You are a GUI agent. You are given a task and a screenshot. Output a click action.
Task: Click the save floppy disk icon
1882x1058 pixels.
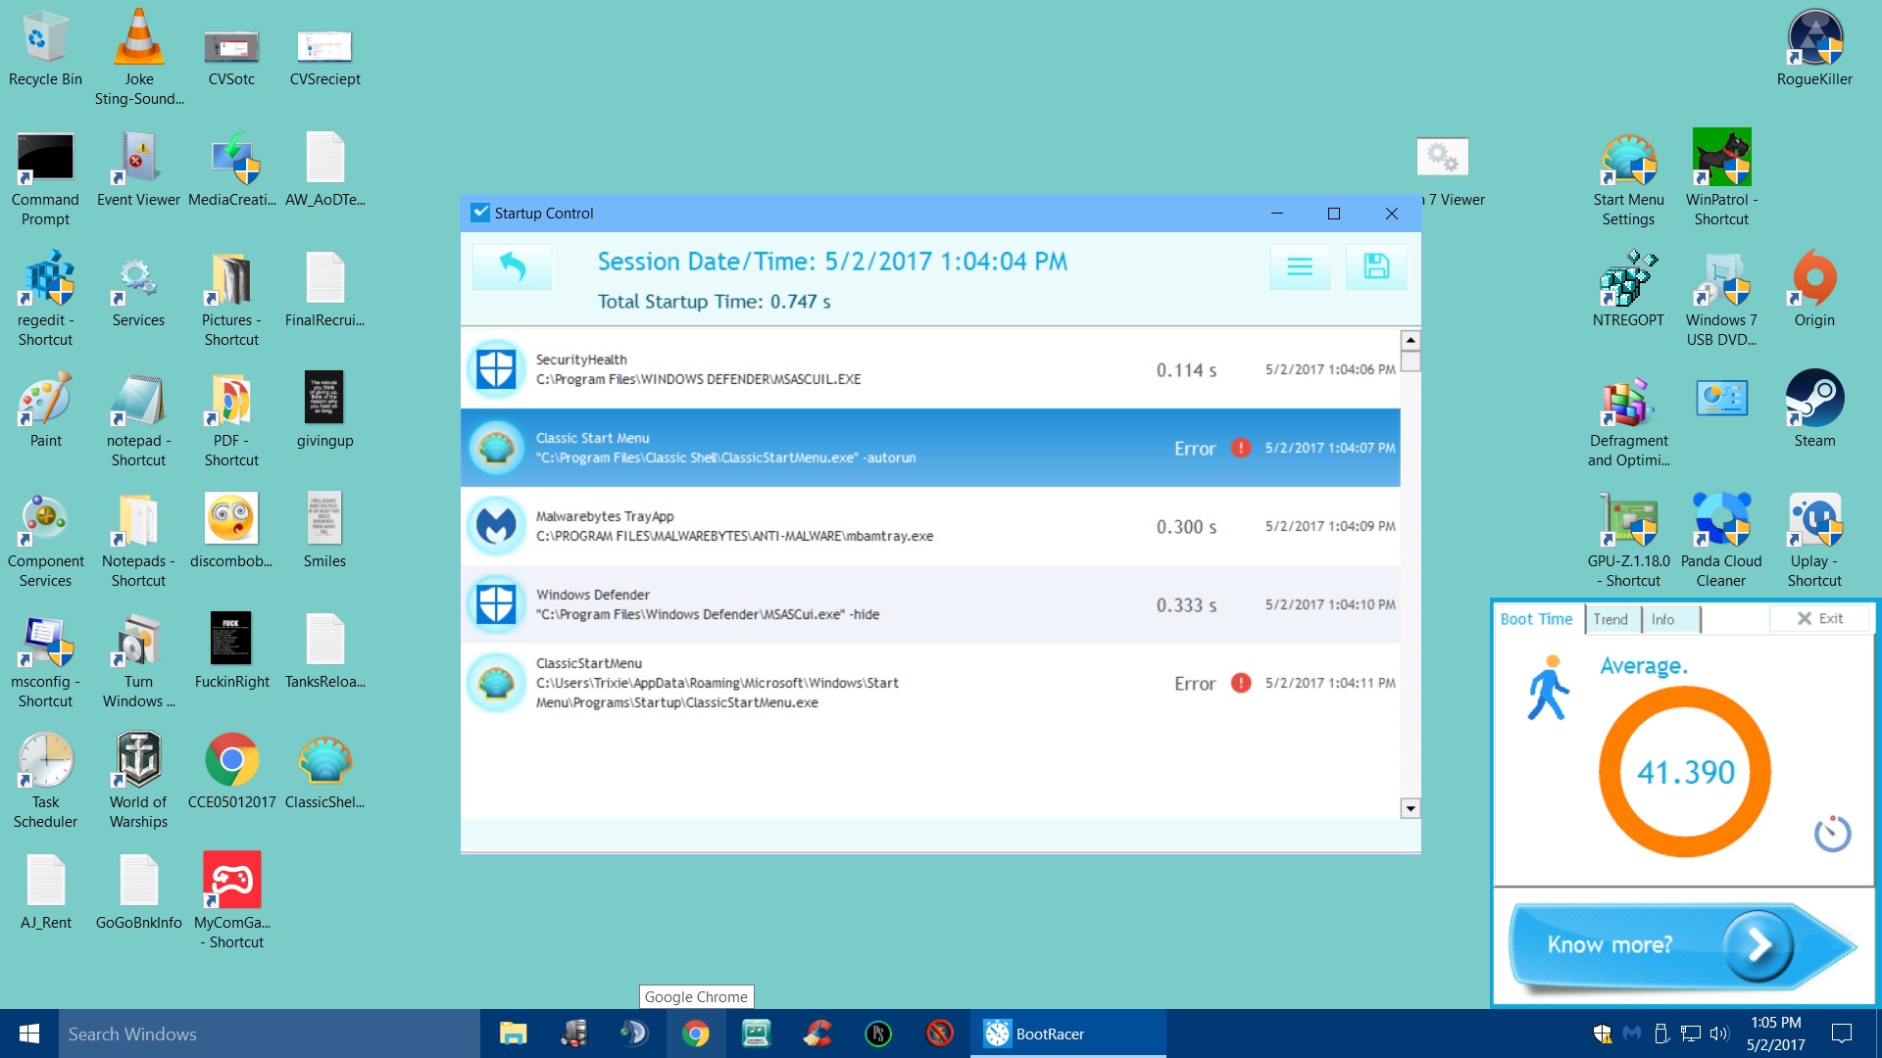coord(1375,266)
